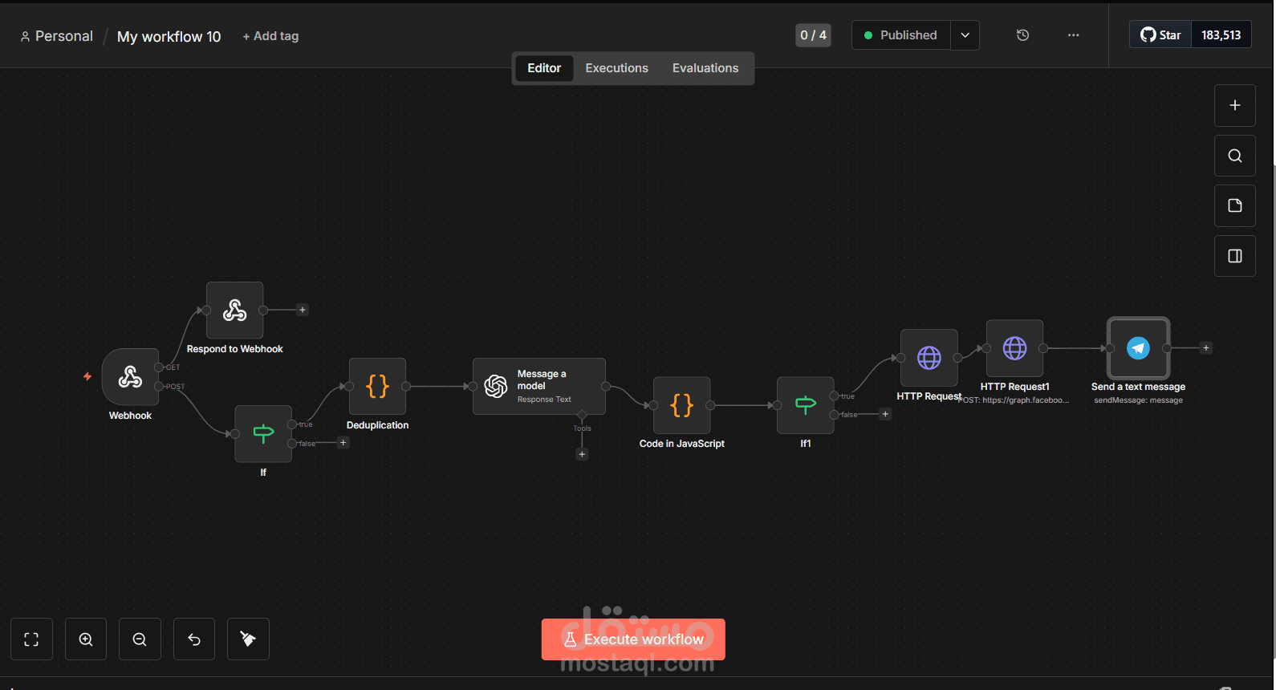Reset the canvas zoom level
Viewport: 1276px width, 690px height.
[x=194, y=639]
